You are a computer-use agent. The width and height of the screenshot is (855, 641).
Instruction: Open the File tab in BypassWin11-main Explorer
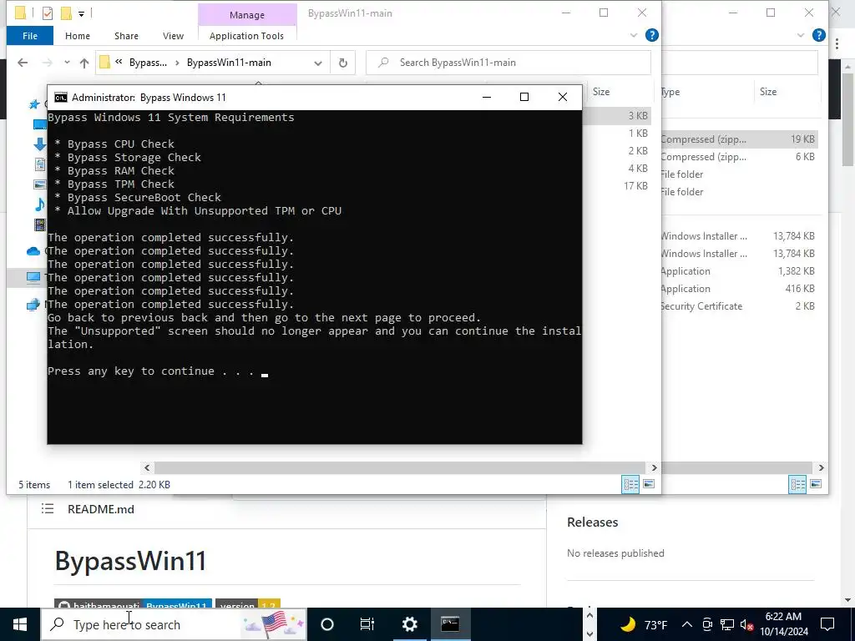[30, 36]
